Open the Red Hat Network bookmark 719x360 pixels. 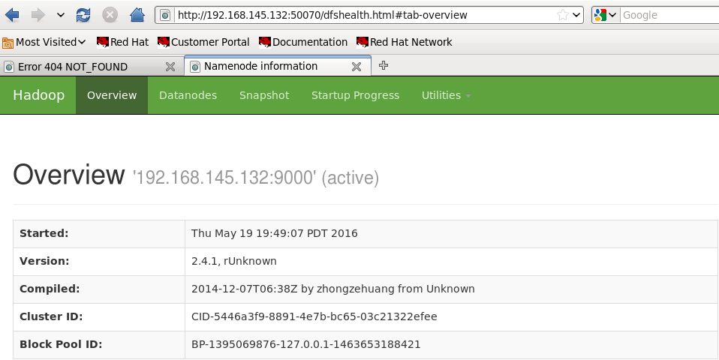(405, 42)
